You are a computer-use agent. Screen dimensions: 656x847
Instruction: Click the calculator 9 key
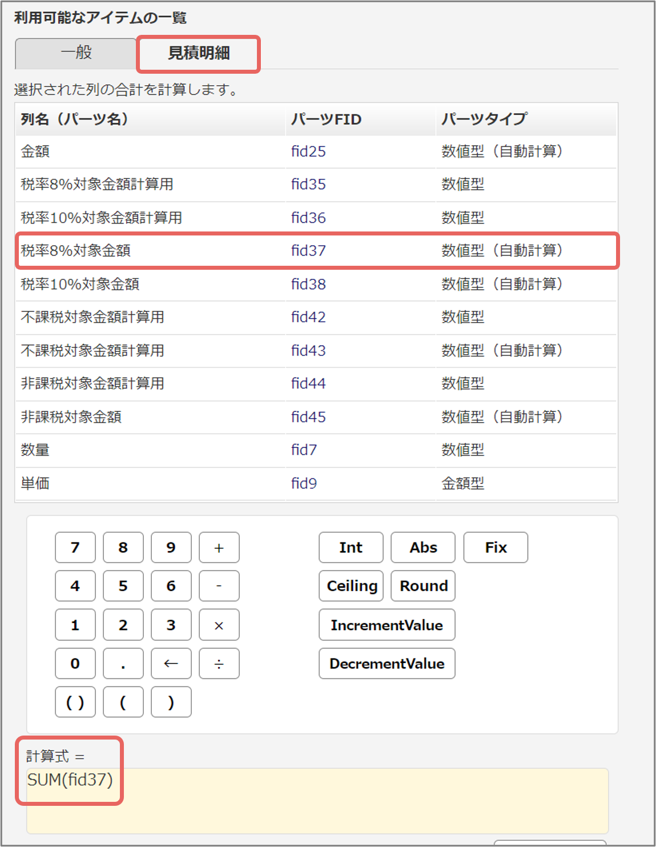[171, 548]
